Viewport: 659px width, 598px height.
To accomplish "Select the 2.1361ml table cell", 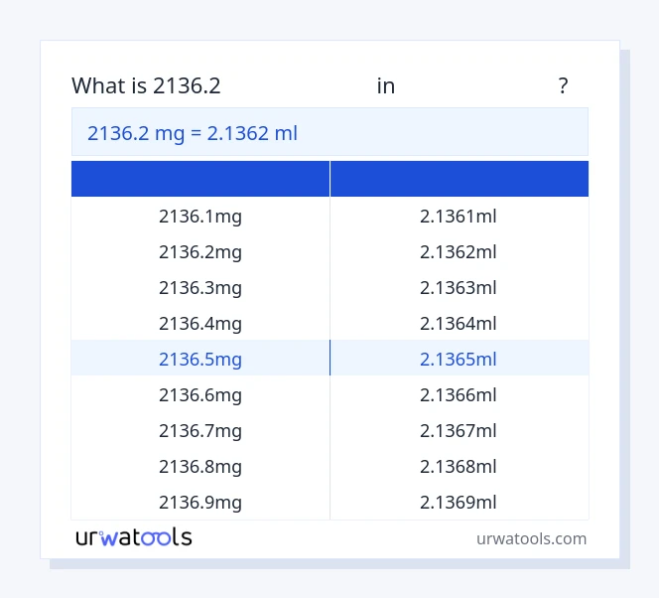I will 459,217.
